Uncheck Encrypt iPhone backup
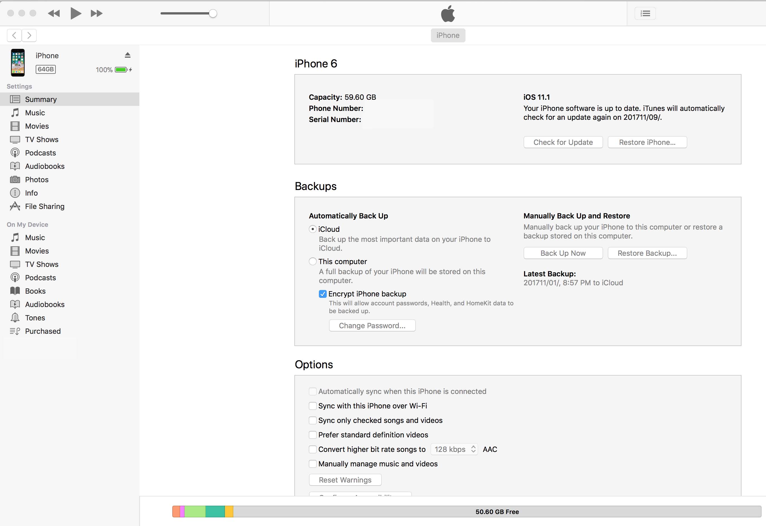The image size is (766, 526). (x=323, y=294)
